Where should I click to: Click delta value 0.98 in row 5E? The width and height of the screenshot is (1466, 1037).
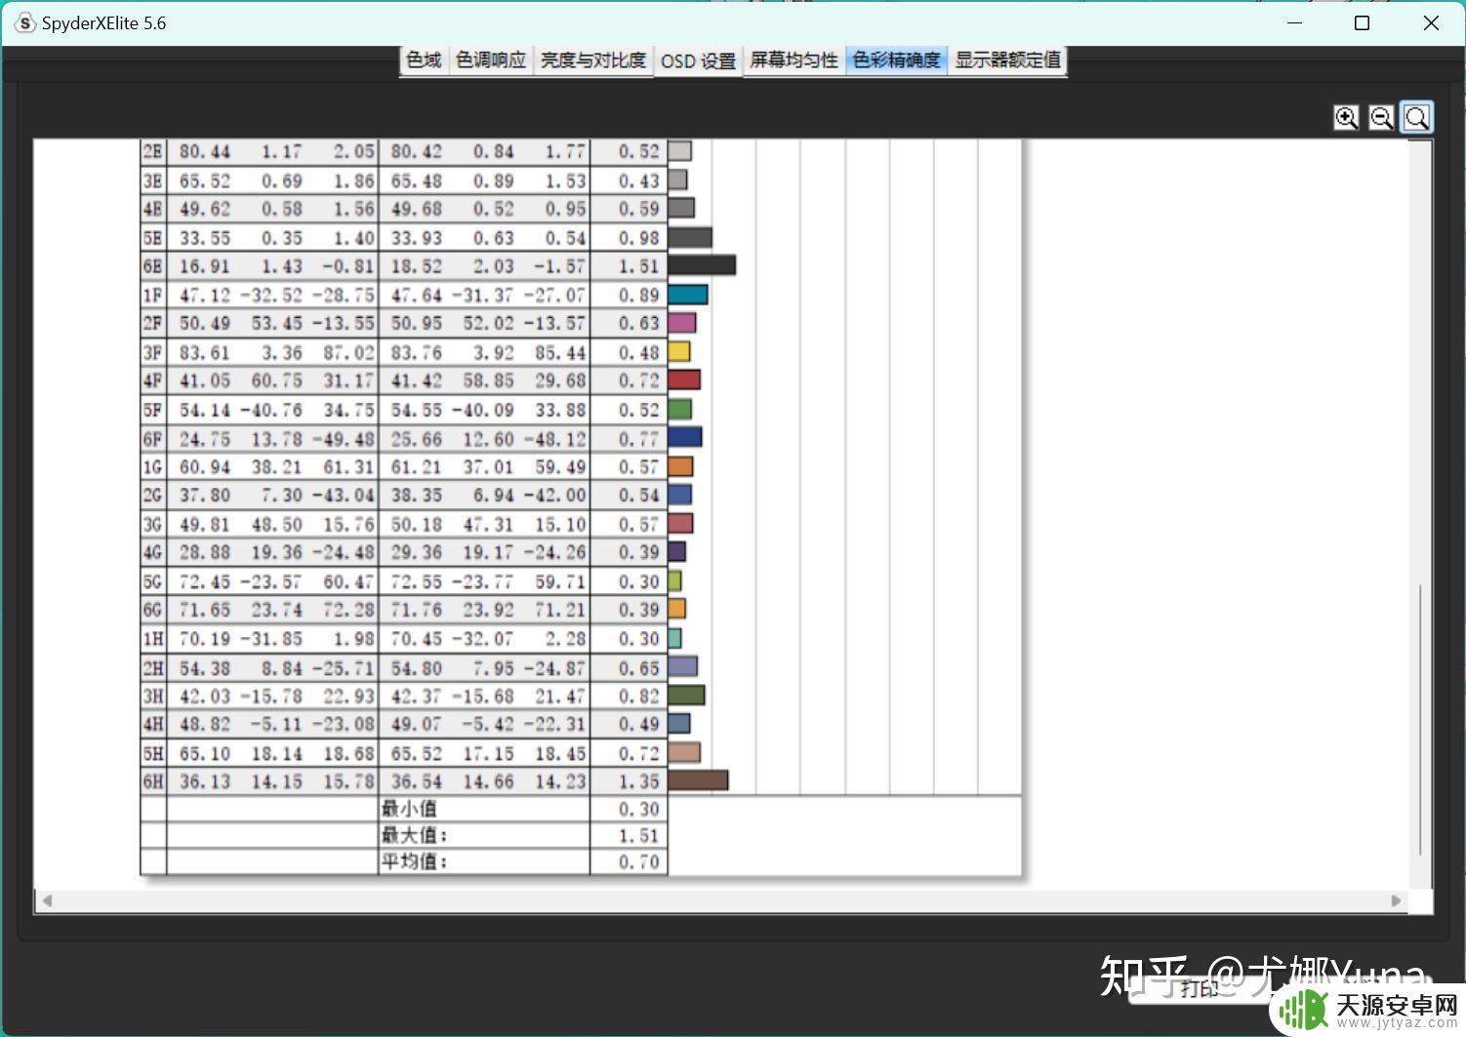639,237
